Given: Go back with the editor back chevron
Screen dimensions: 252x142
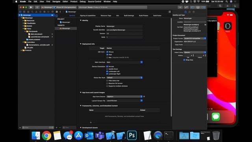Looking at the screenshot, I should [60, 12].
